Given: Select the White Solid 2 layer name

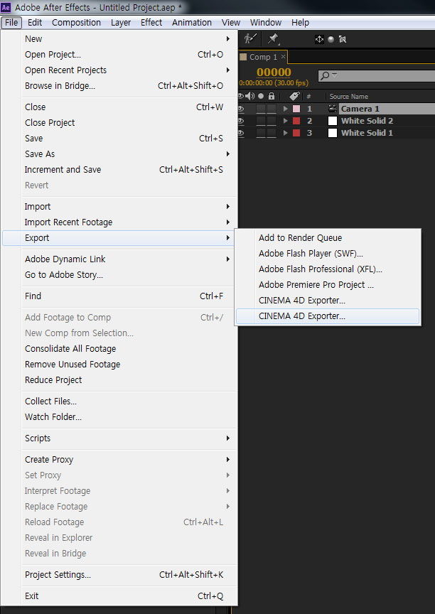Looking at the screenshot, I should coord(367,121).
